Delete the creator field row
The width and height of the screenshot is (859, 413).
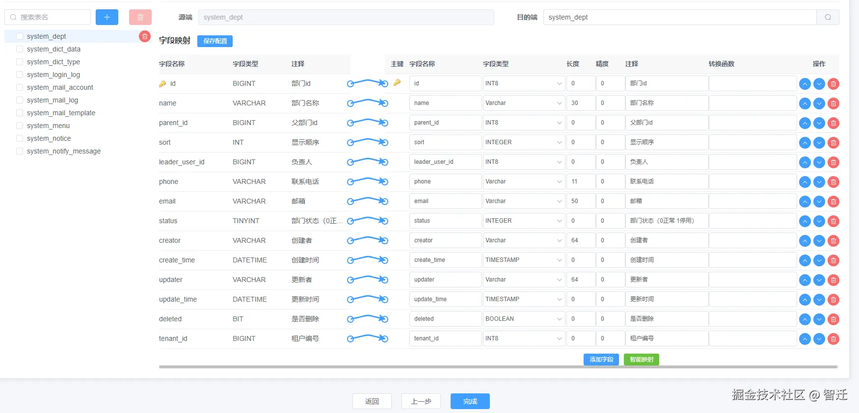tap(833, 241)
